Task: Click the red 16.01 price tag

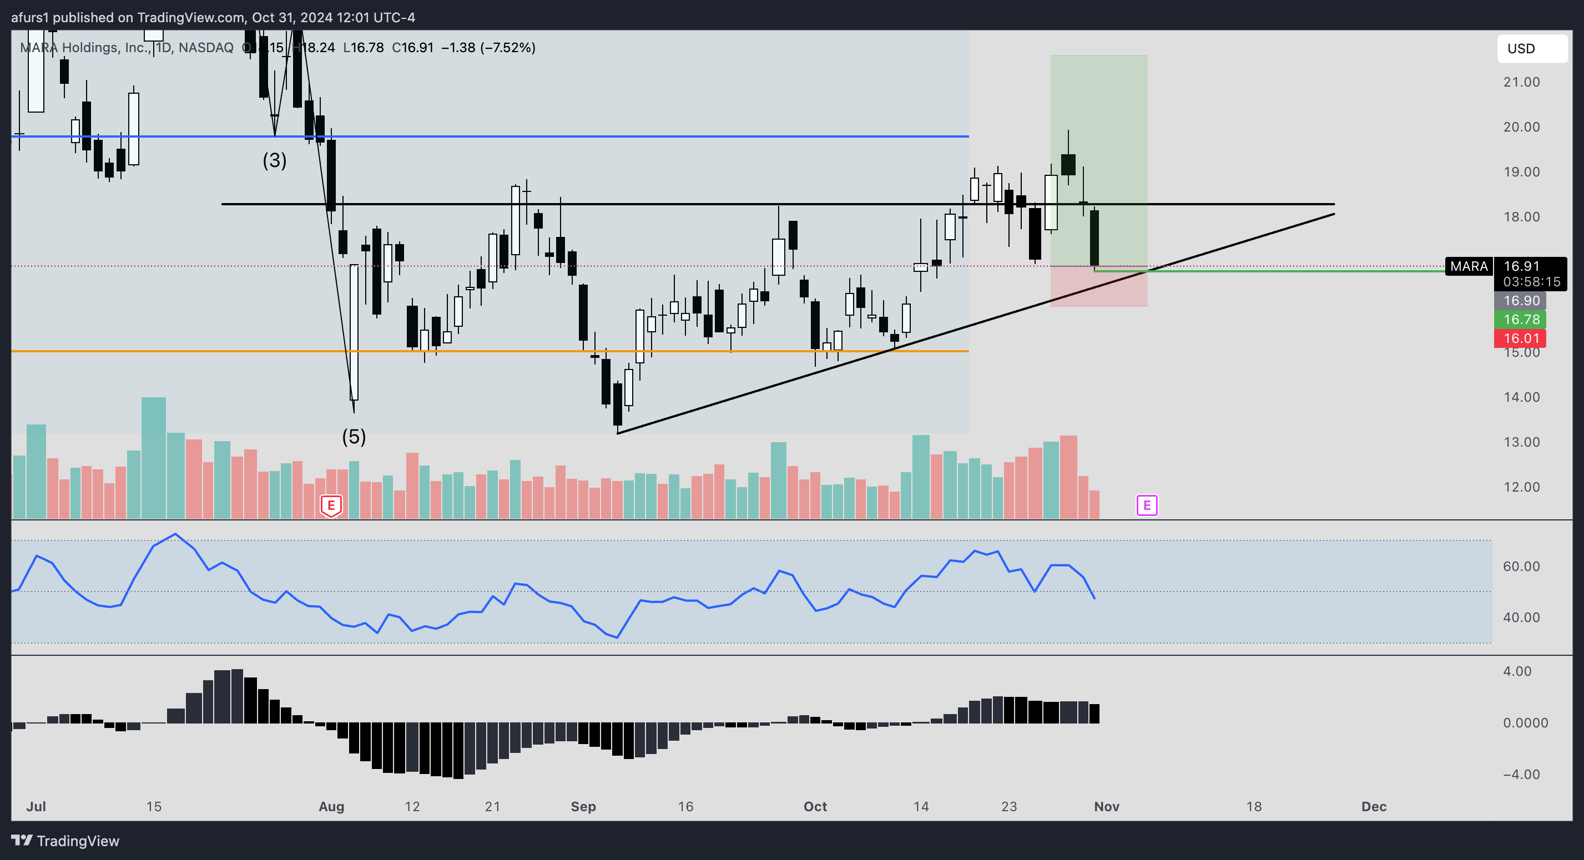Action: click(1520, 338)
